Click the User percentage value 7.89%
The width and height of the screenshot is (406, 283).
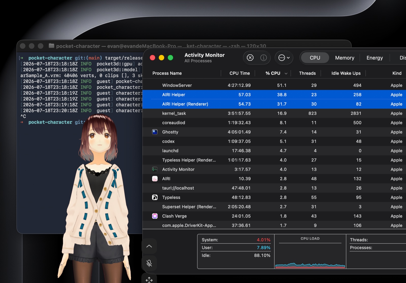pyautogui.click(x=263, y=248)
